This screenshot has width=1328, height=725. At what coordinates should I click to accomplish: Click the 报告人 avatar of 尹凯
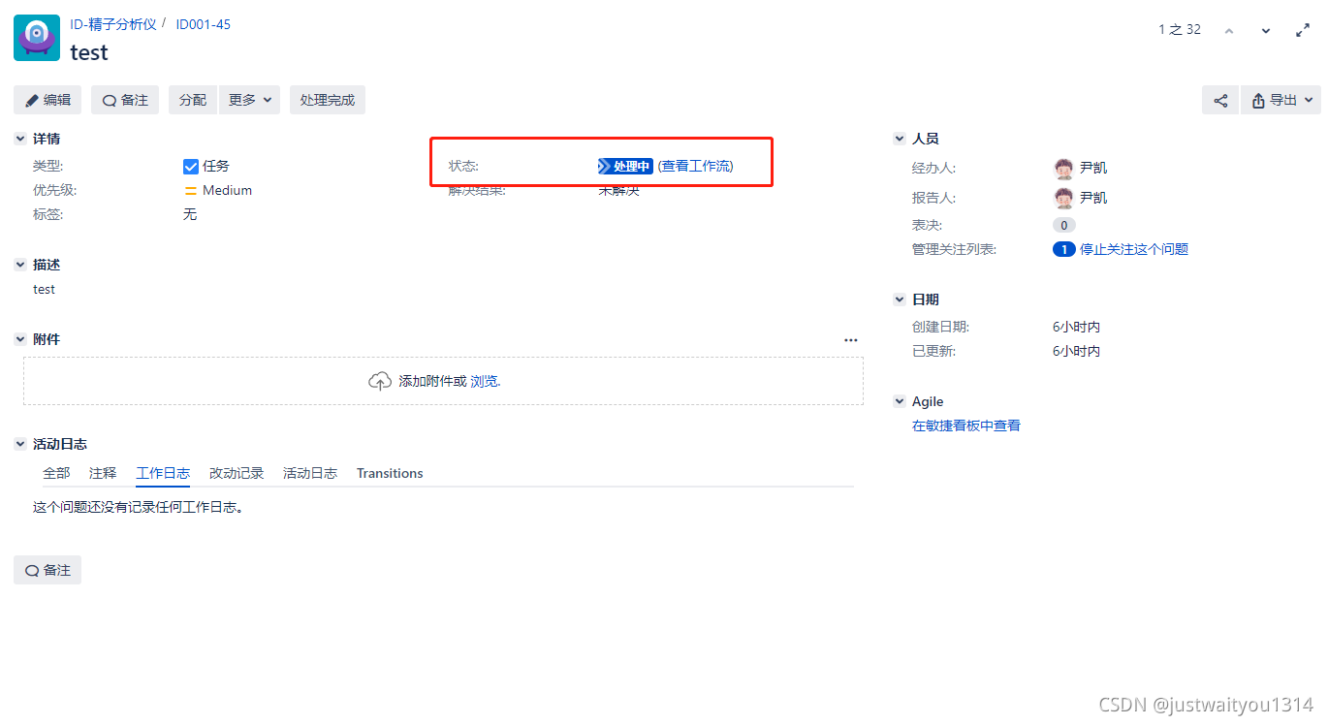1064,197
